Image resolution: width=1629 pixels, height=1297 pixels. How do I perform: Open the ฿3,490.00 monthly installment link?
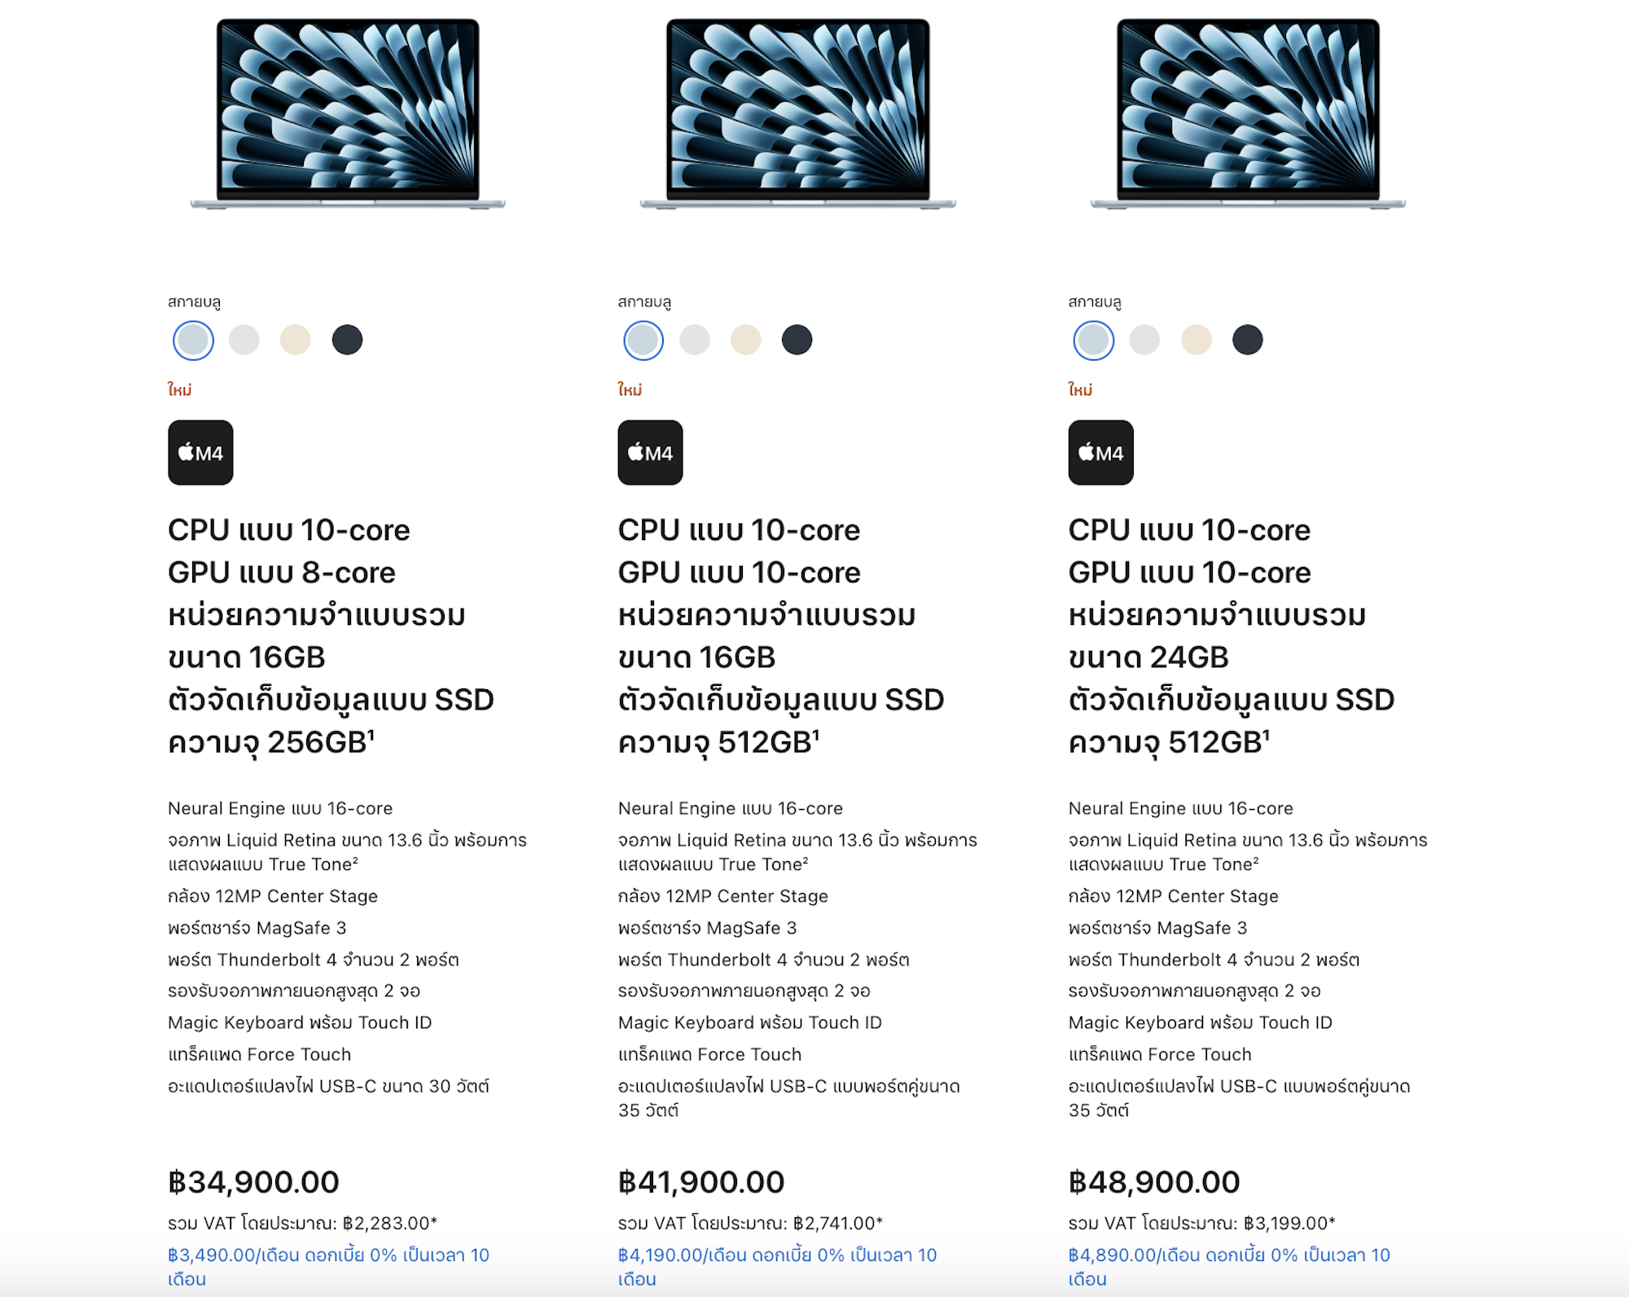tap(328, 1255)
